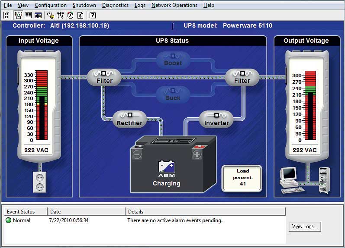Image resolution: width=345 pixels, height=248 pixels.
Task: Click the View Logs button
Action: [305, 226]
